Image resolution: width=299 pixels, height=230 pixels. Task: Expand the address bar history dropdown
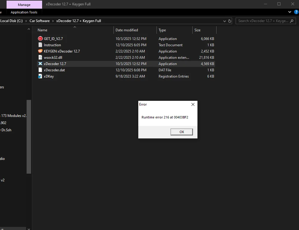coord(224,21)
